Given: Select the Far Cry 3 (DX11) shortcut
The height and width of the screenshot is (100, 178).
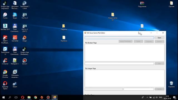Looking at the screenshot, I should [25, 28].
